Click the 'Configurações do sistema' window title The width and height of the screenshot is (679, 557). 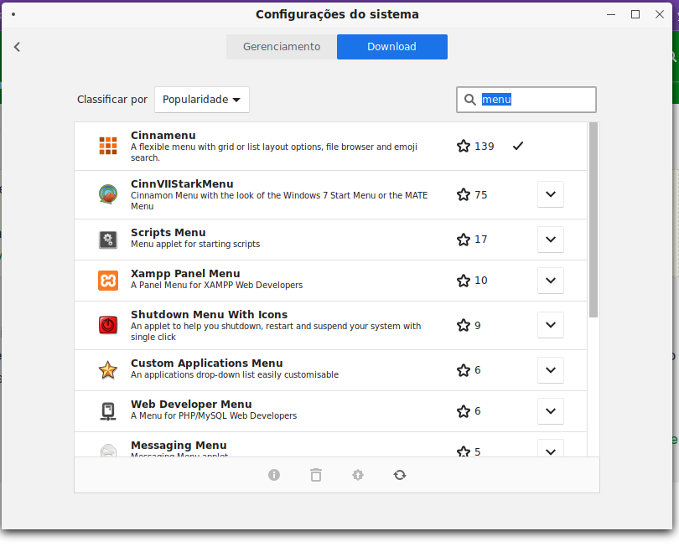[x=337, y=14]
